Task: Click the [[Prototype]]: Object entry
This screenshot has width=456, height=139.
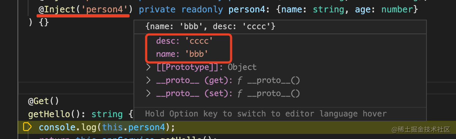Action: click(x=206, y=67)
